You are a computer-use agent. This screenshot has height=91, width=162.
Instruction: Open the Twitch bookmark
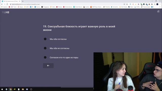click(14, 7)
